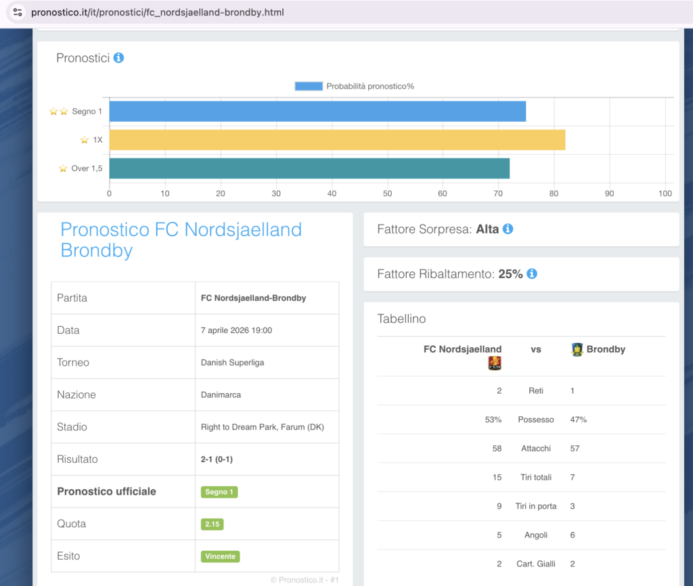
Task: Click the star next to 1X label
Action: (85, 140)
